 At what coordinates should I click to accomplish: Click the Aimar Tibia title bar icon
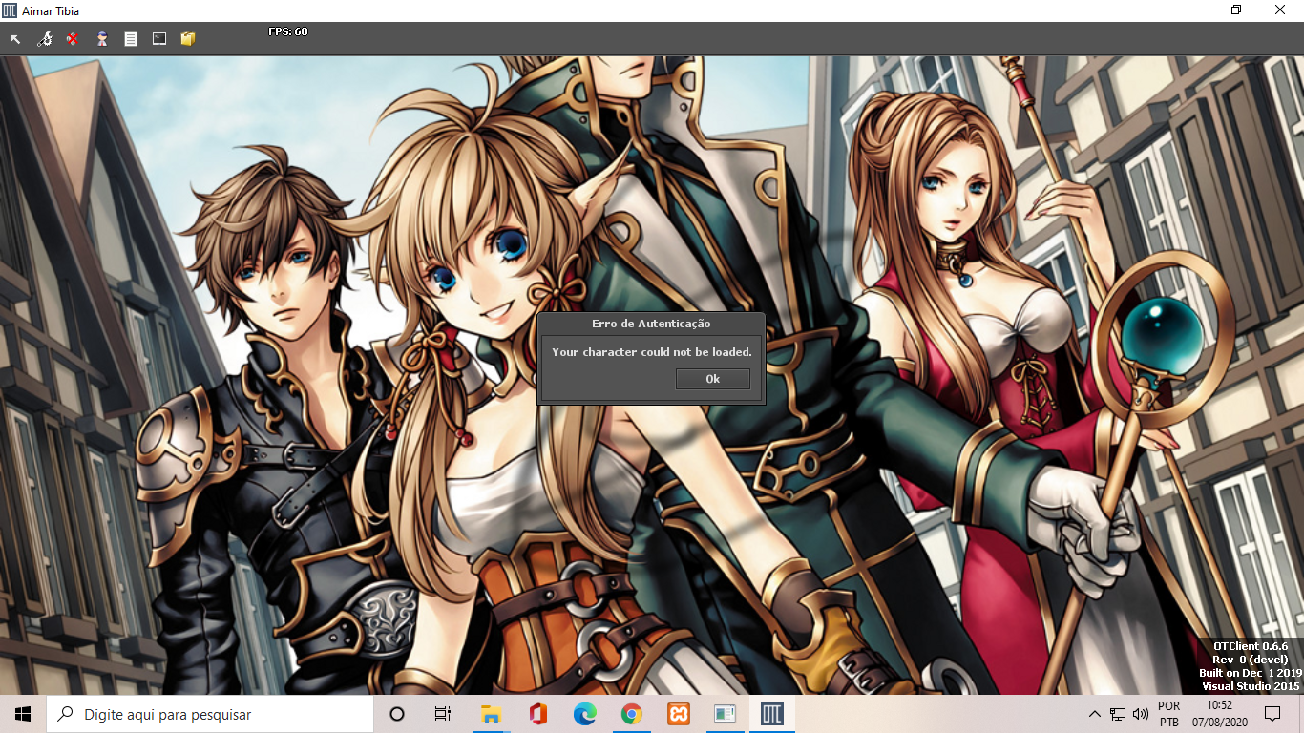[11, 10]
